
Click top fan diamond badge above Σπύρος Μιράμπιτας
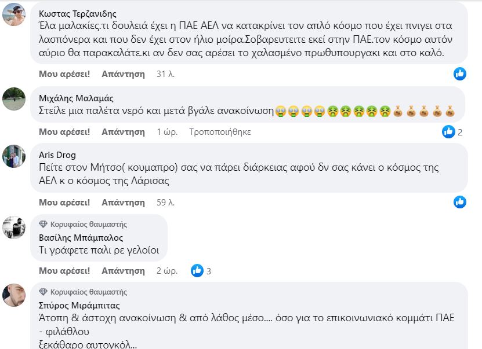[x=43, y=292]
